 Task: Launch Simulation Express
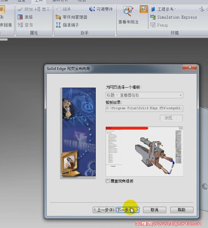click(x=174, y=17)
